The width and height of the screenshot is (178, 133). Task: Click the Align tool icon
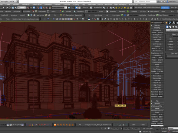(72, 8)
